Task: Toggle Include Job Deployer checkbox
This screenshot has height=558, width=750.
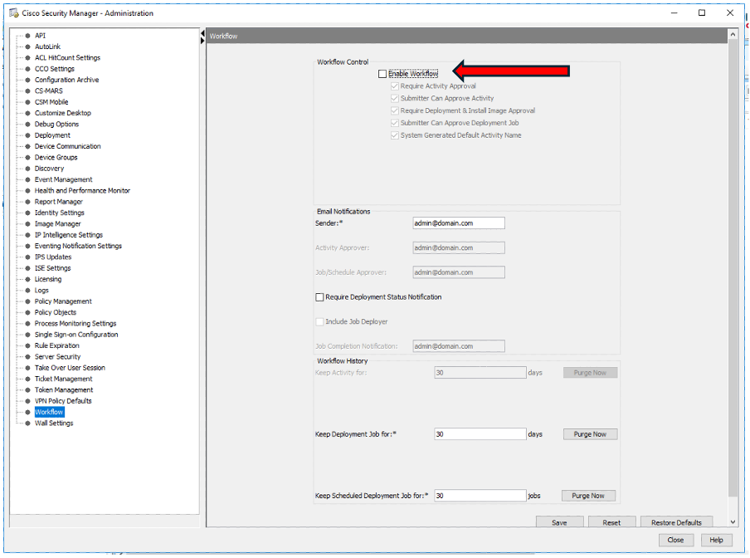Action: (319, 321)
